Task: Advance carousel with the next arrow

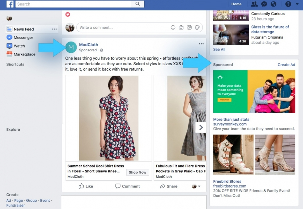Action: (201, 128)
